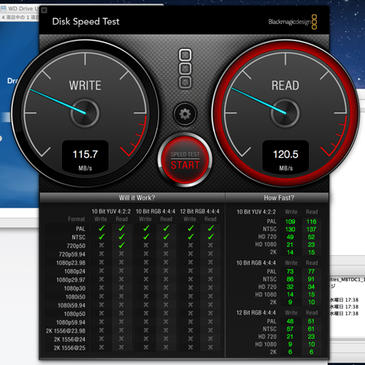Click the 12 Bit RGB 4:4:4 column header in Will it Work
365x365 pixels.
click(x=199, y=211)
